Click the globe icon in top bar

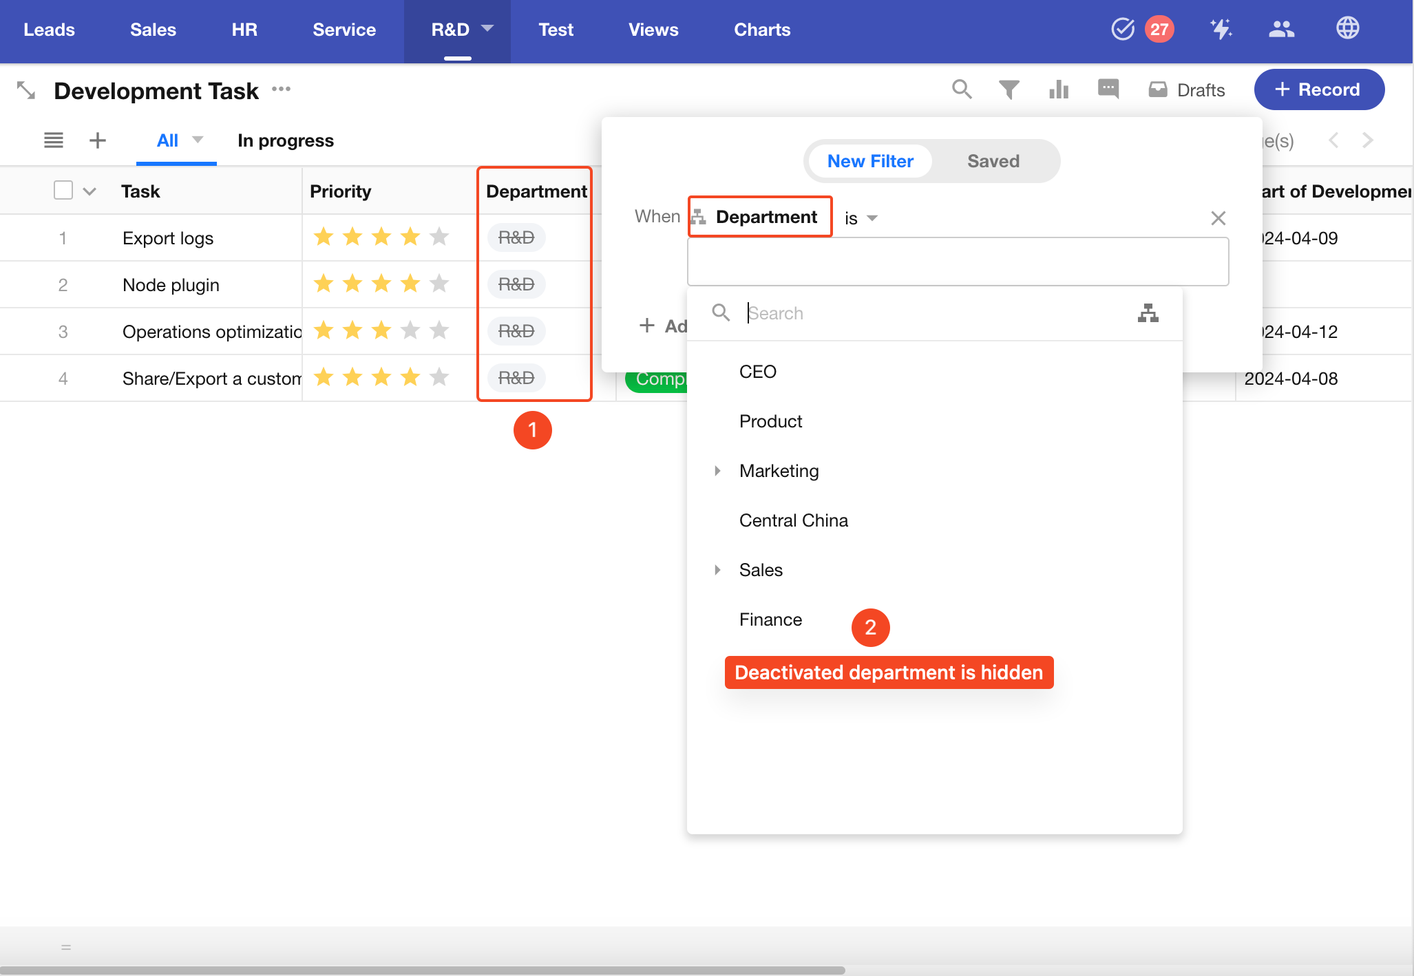pyautogui.click(x=1347, y=29)
